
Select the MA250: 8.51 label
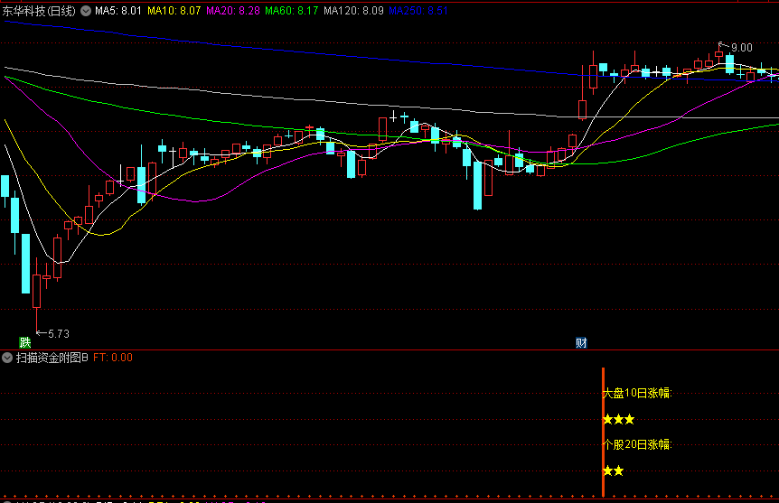tap(418, 11)
